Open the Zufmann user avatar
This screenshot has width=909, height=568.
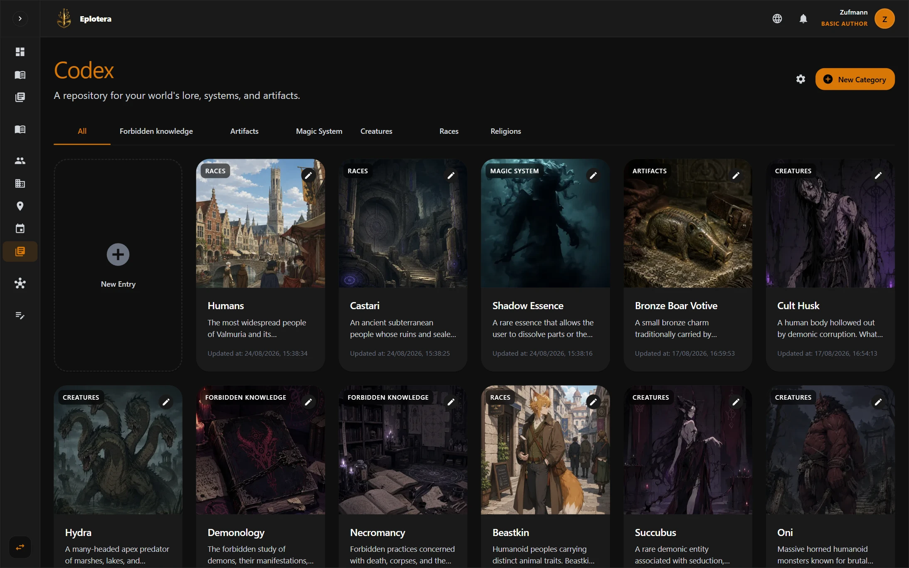884,19
